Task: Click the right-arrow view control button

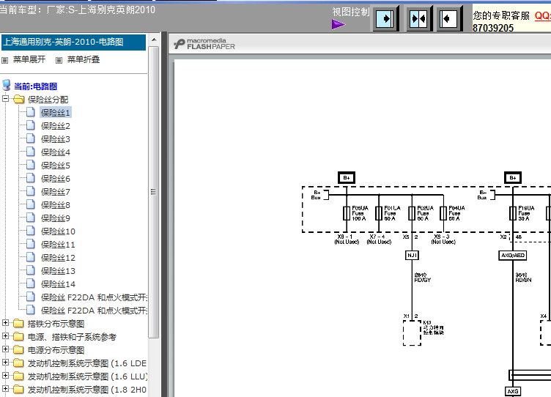Action: [x=385, y=18]
